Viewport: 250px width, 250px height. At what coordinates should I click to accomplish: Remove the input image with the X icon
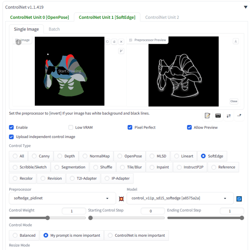[121, 42]
